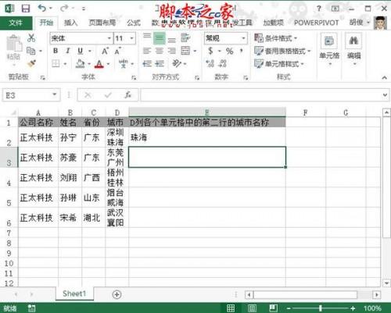Switch to the Home tab
This screenshot has height=313, width=391.
point(46,23)
